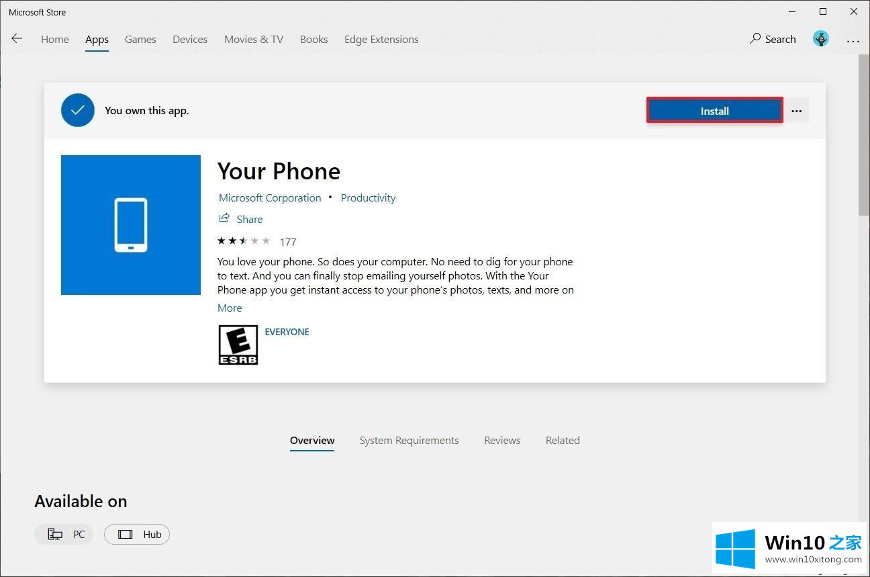
Task: Open the Devices tab
Action: point(190,39)
